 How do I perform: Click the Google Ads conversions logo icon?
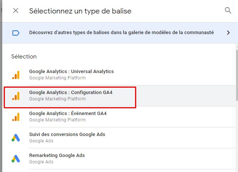pos(16,138)
